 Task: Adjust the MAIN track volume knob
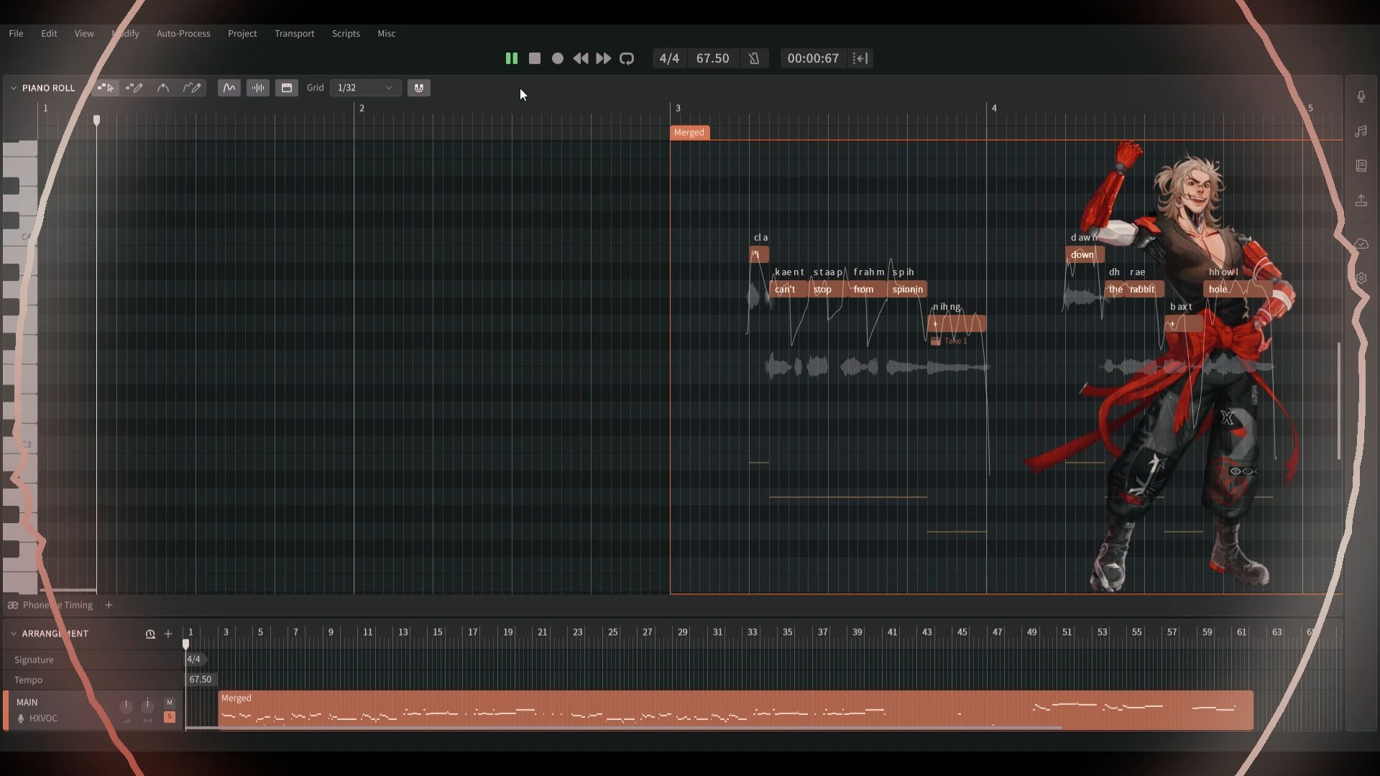coord(126,706)
